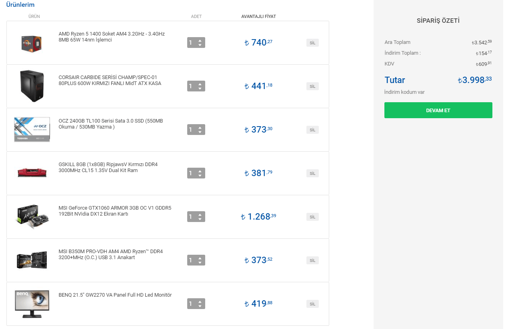Click the AMD Ryzen 5 processor thumbnail
The height and width of the screenshot is (329, 508).
[x=32, y=42]
